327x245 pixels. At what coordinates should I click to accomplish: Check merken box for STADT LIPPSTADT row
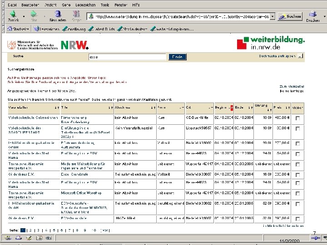[297, 129]
